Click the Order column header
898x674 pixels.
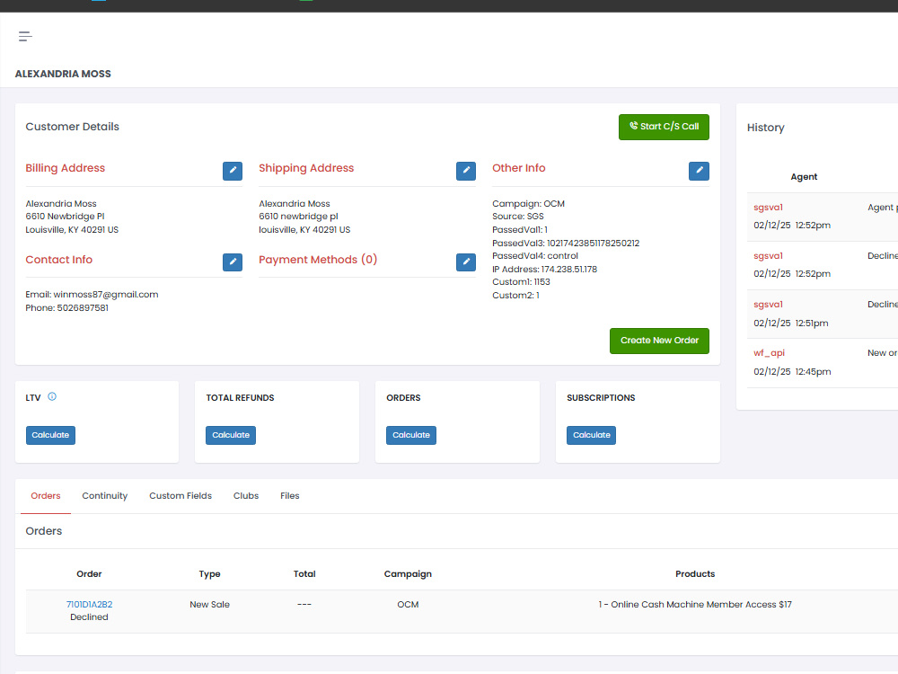tap(89, 573)
